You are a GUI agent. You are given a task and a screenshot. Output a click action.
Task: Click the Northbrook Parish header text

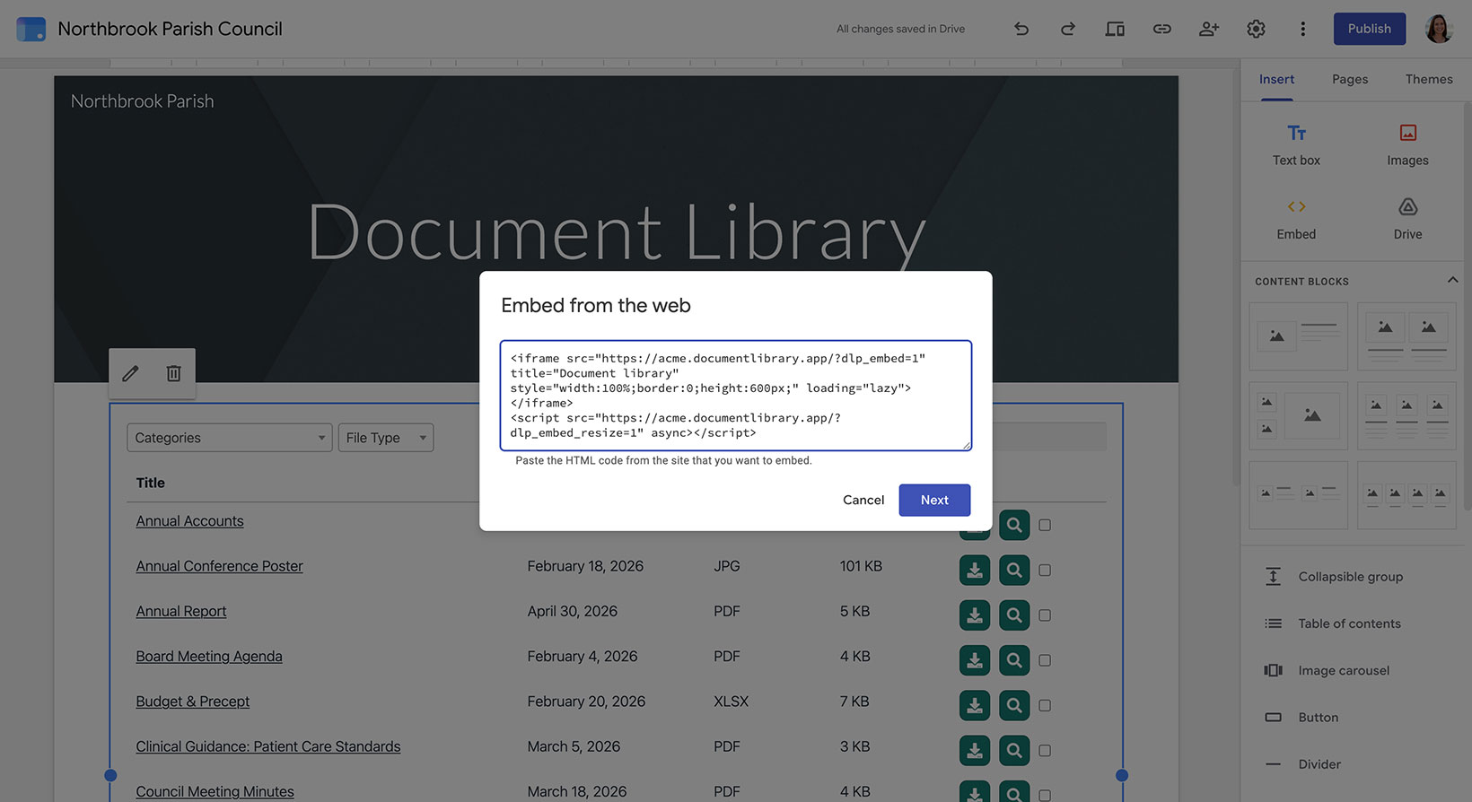[142, 101]
